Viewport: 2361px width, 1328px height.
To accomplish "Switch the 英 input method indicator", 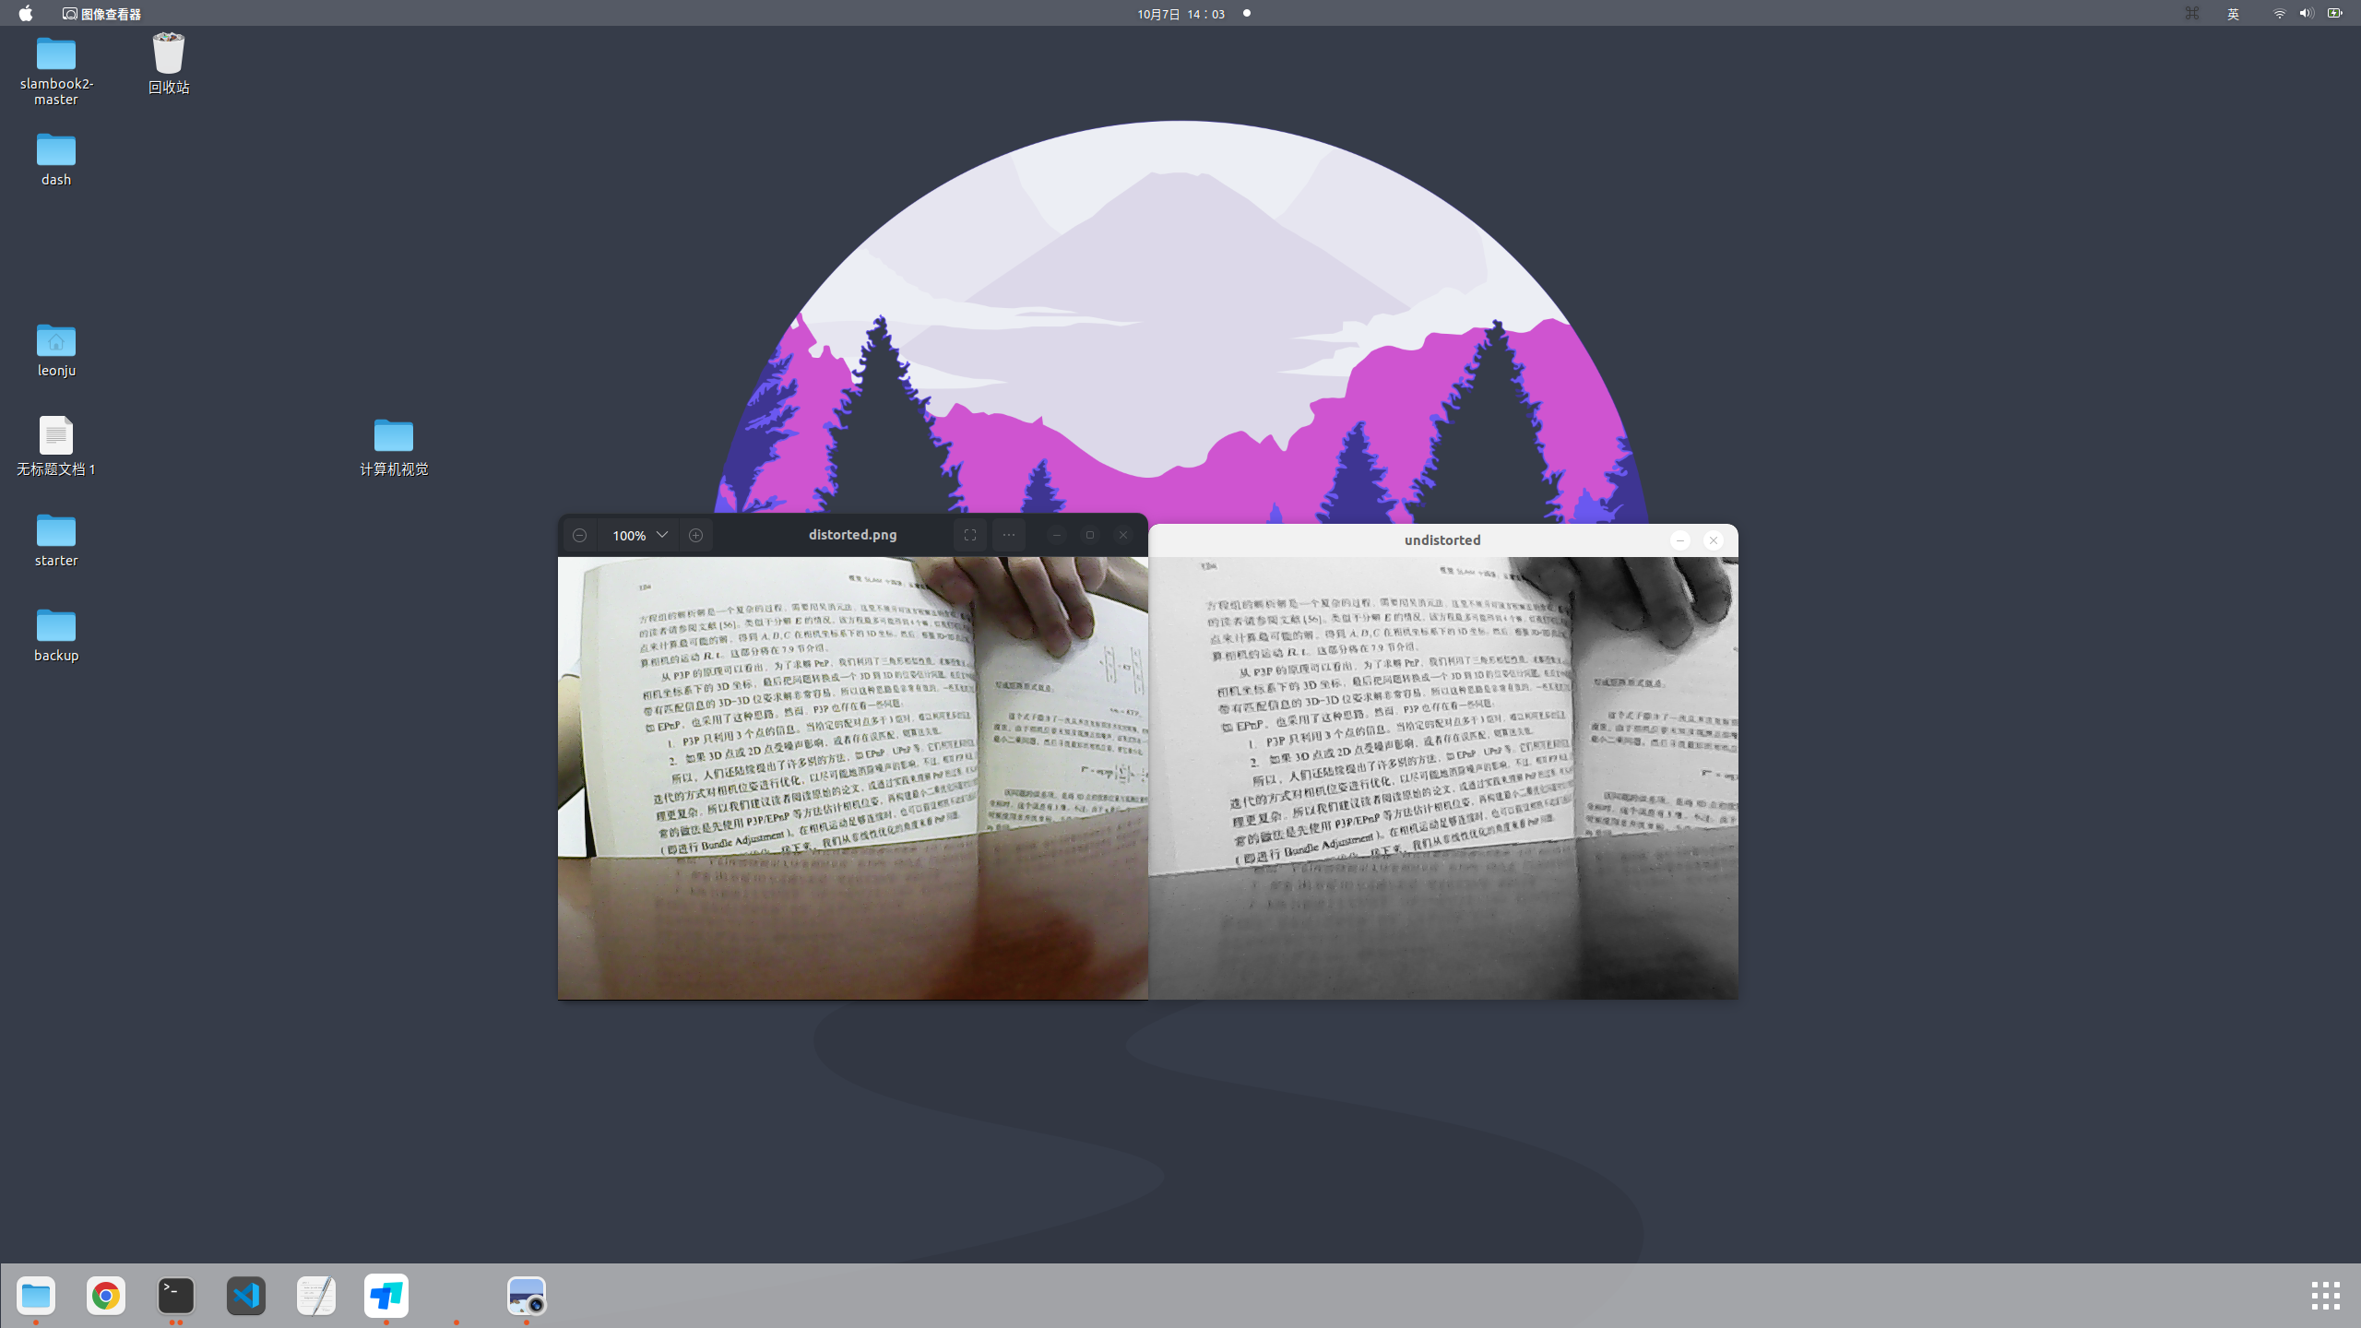I will click(2233, 14).
